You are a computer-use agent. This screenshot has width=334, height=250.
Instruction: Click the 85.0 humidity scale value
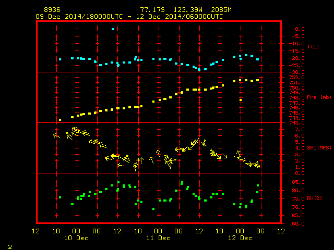pos(298,182)
